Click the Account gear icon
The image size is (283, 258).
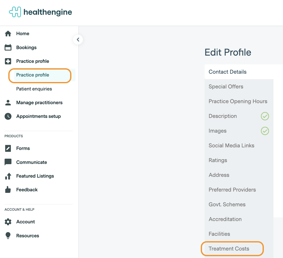click(8, 222)
